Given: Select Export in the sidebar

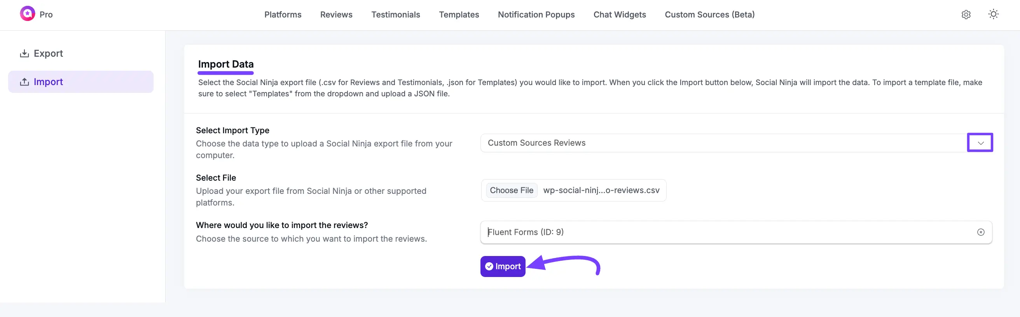Looking at the screenshot, I should point(81,54).
